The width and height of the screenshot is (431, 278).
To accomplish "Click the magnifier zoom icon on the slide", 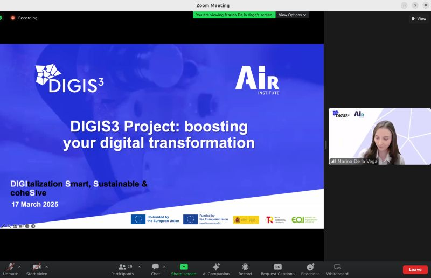I will click(9, 226).
